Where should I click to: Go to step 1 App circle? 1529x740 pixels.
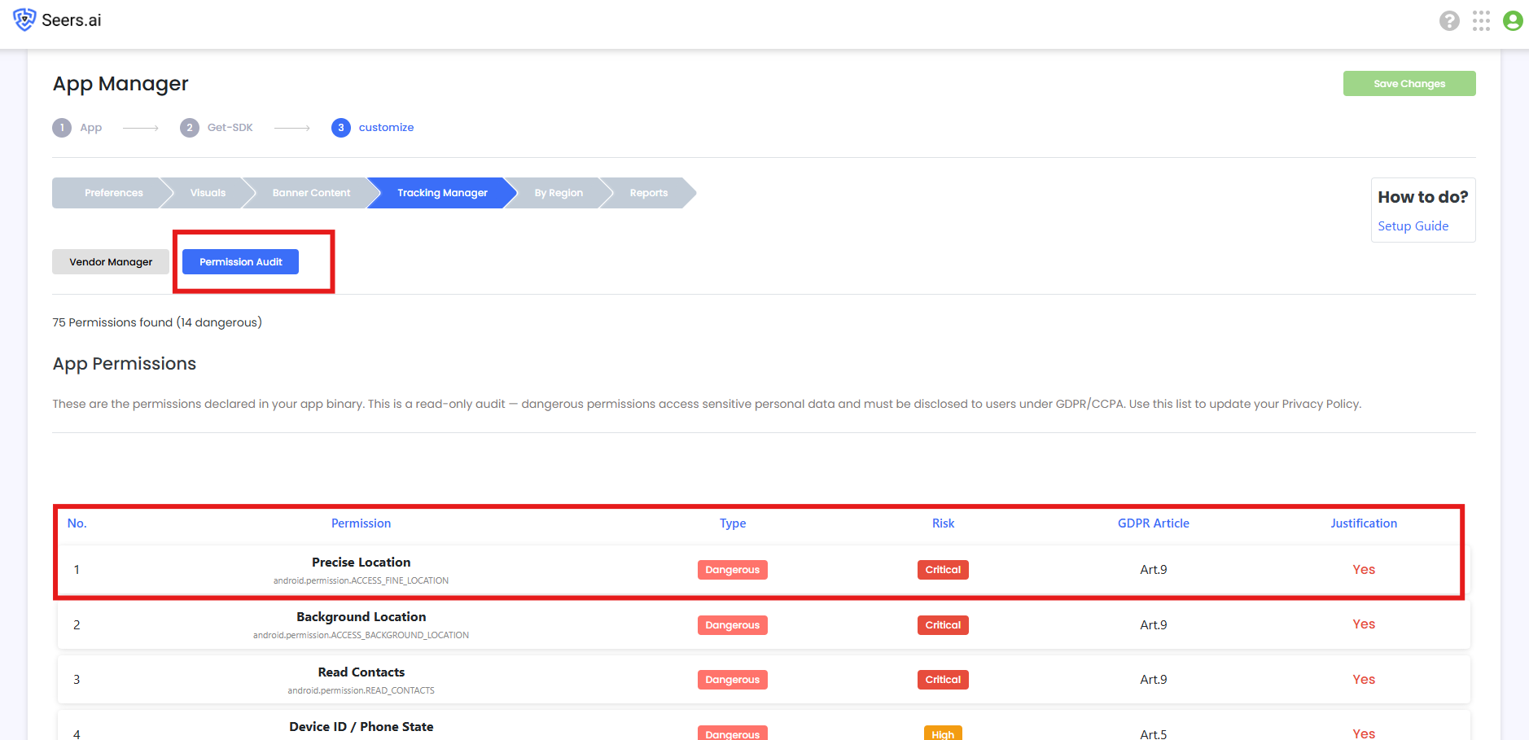pos(62,128)
